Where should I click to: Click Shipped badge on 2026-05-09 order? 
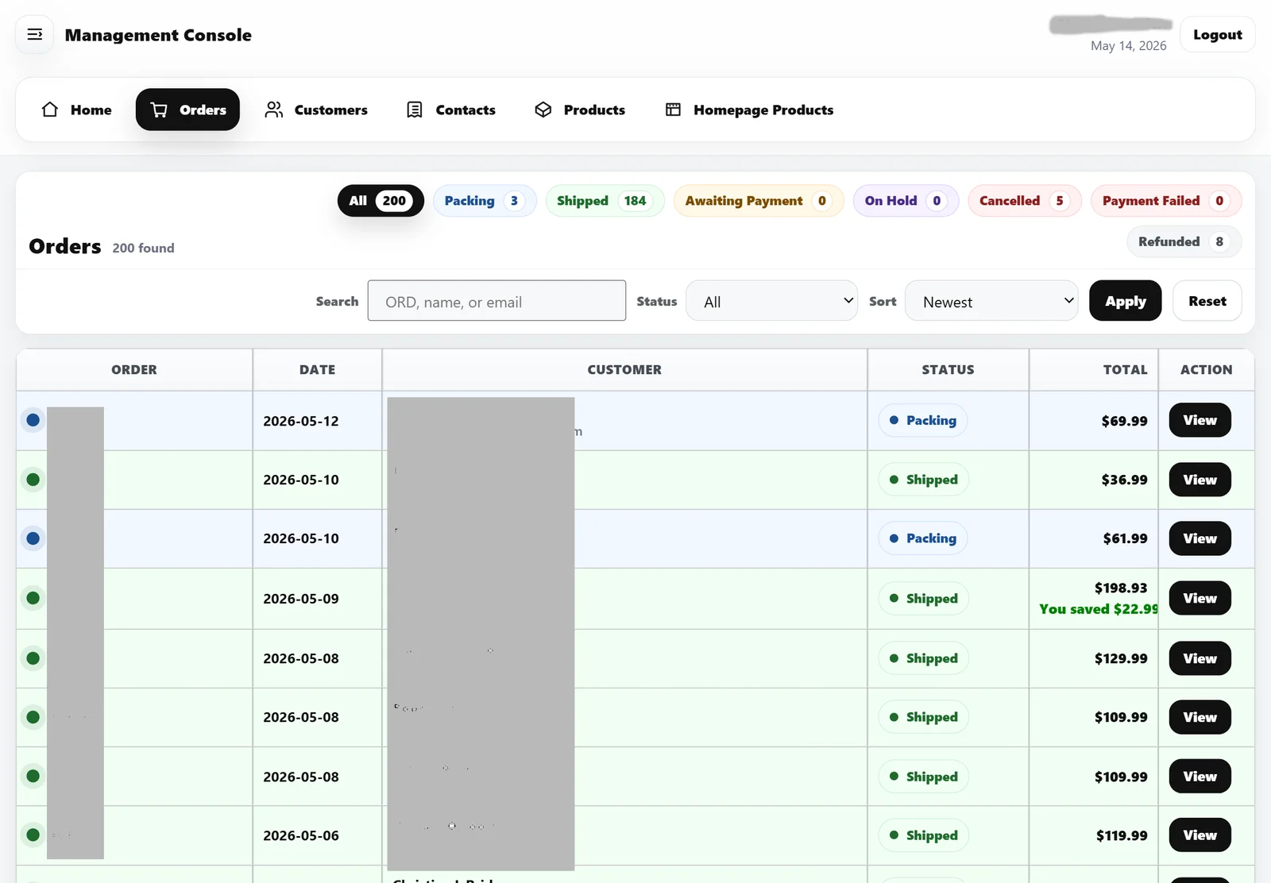click(x=924, y=598)
